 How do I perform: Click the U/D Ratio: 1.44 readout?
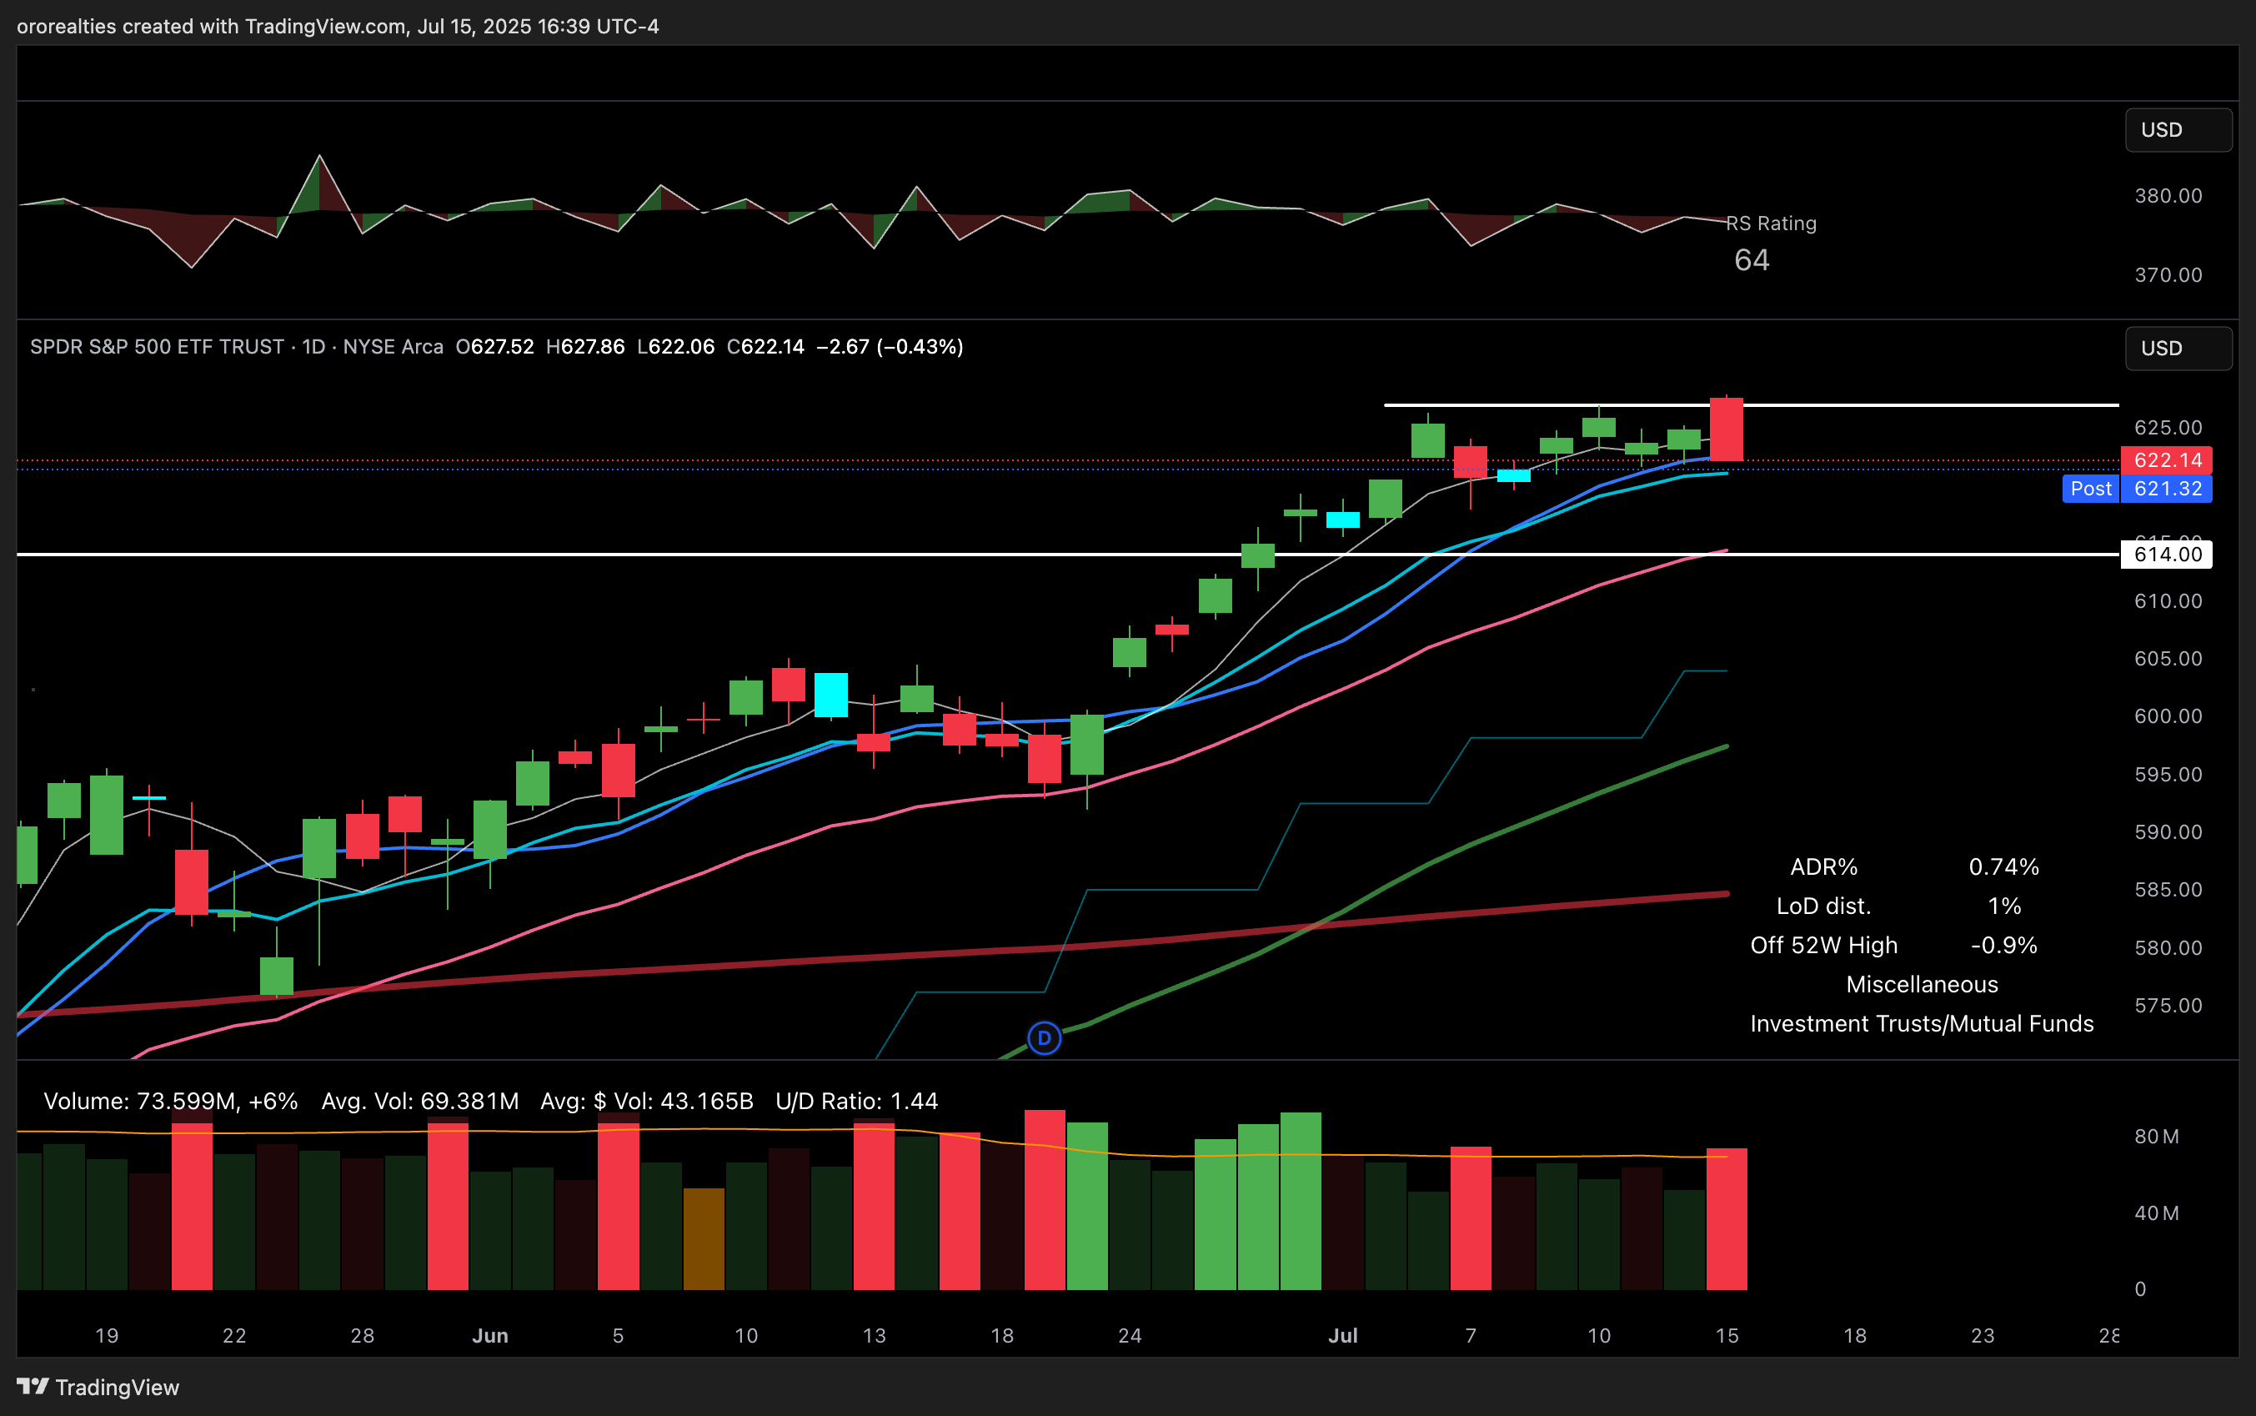tap(856, 1102)
